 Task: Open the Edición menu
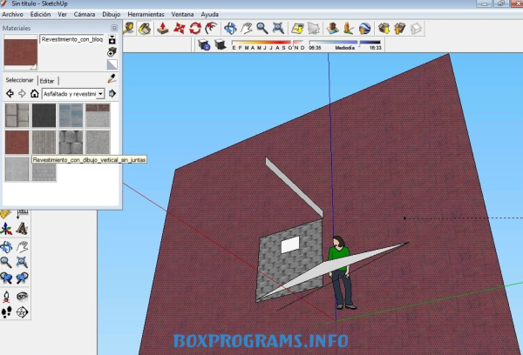[x=40, y=14]
